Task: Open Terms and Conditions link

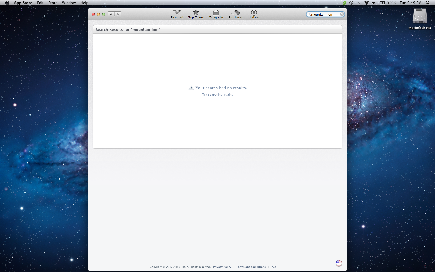Action: (x=251, y=267)
